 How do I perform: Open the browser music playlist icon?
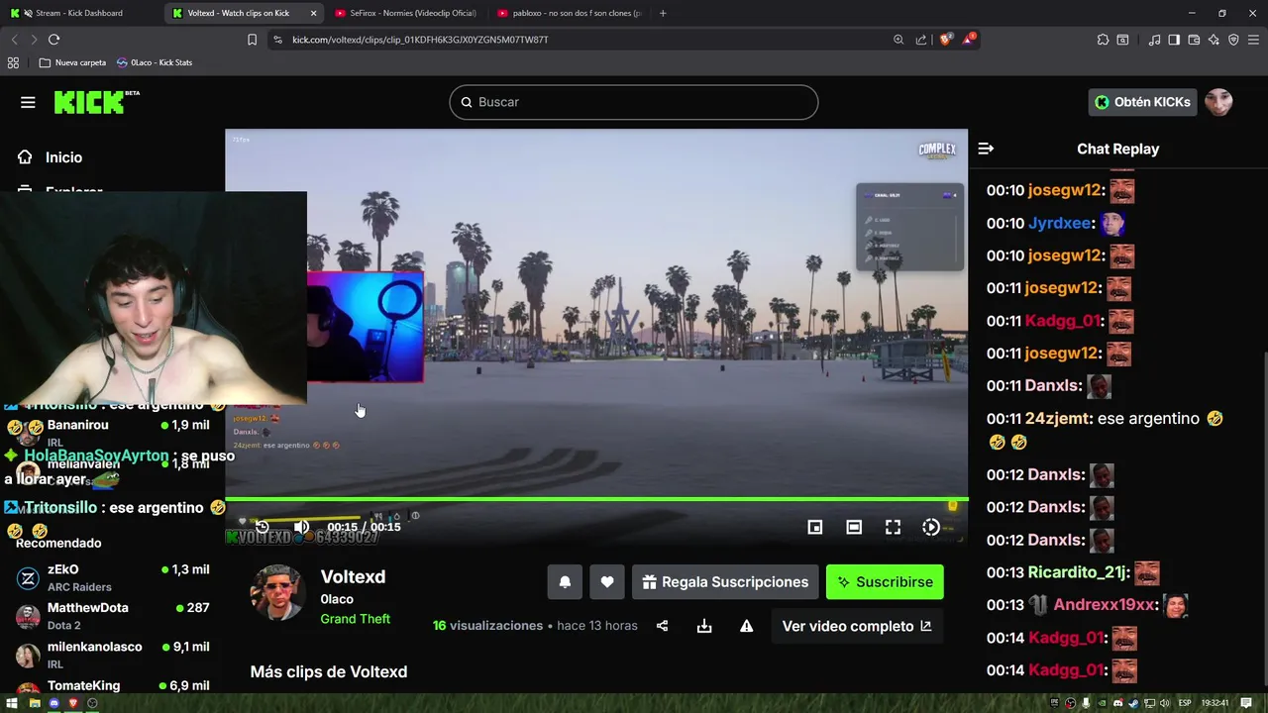click(x=1154, y=40)
